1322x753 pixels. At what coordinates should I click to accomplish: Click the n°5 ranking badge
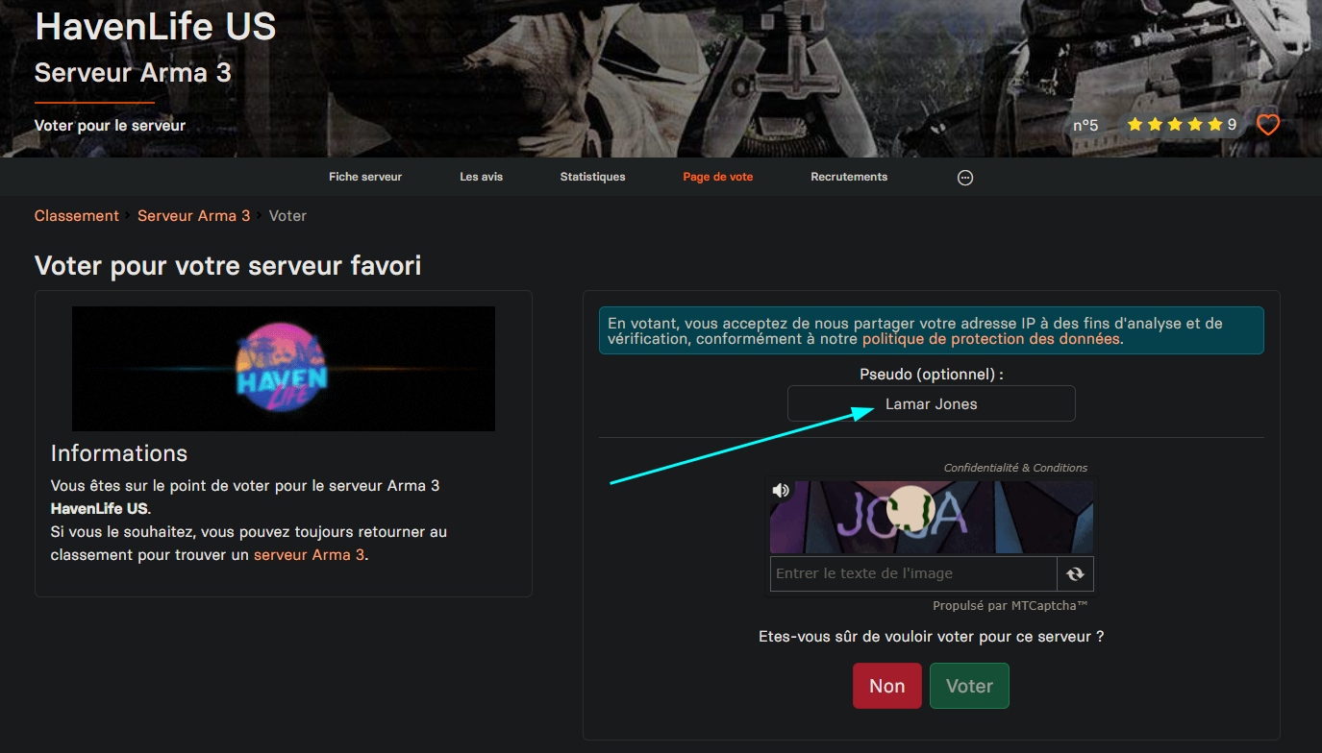tap(1085, 125)
